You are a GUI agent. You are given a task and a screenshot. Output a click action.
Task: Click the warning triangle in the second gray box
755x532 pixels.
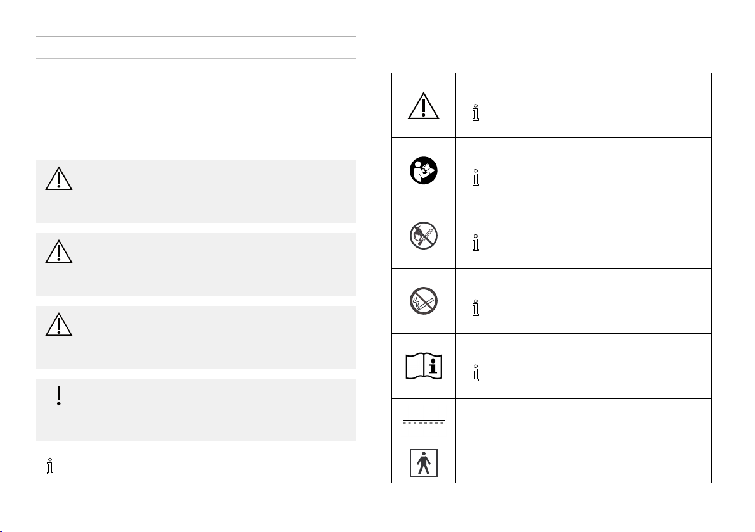59,251
